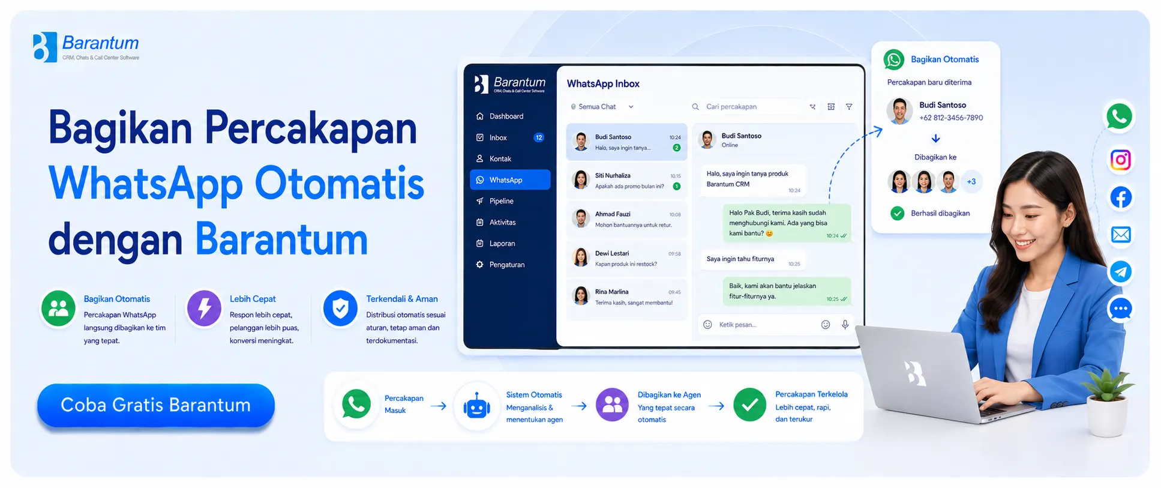Viewport: 1161px width, 488px height.
Task: Click the 'Terkendali & Aman' heading text
Action: 402,299
